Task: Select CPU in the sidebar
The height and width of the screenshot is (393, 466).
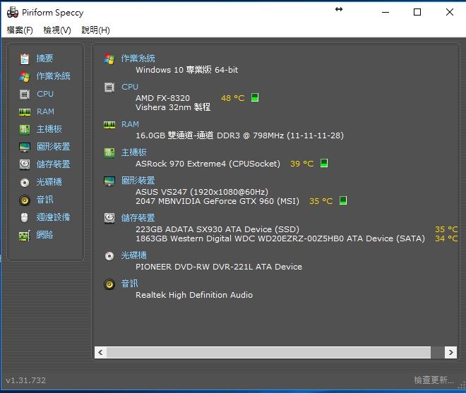Action: point(45,94)
